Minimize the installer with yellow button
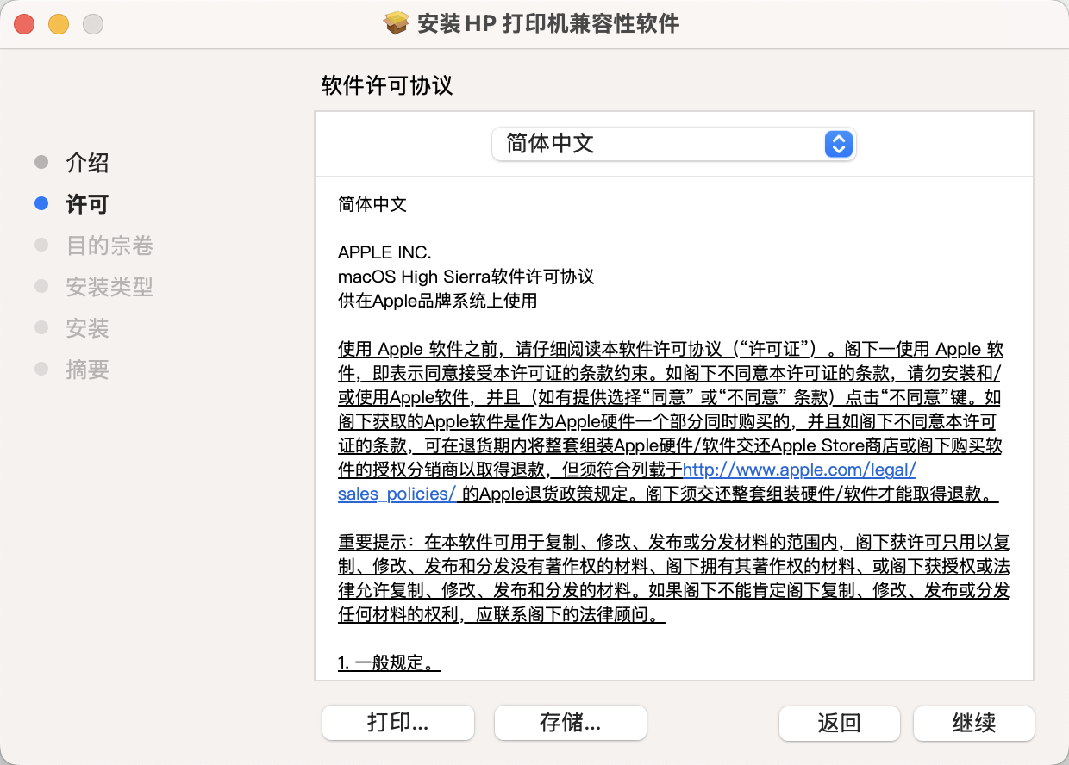Screen dimensions: 1069x765 pos(59,24)
